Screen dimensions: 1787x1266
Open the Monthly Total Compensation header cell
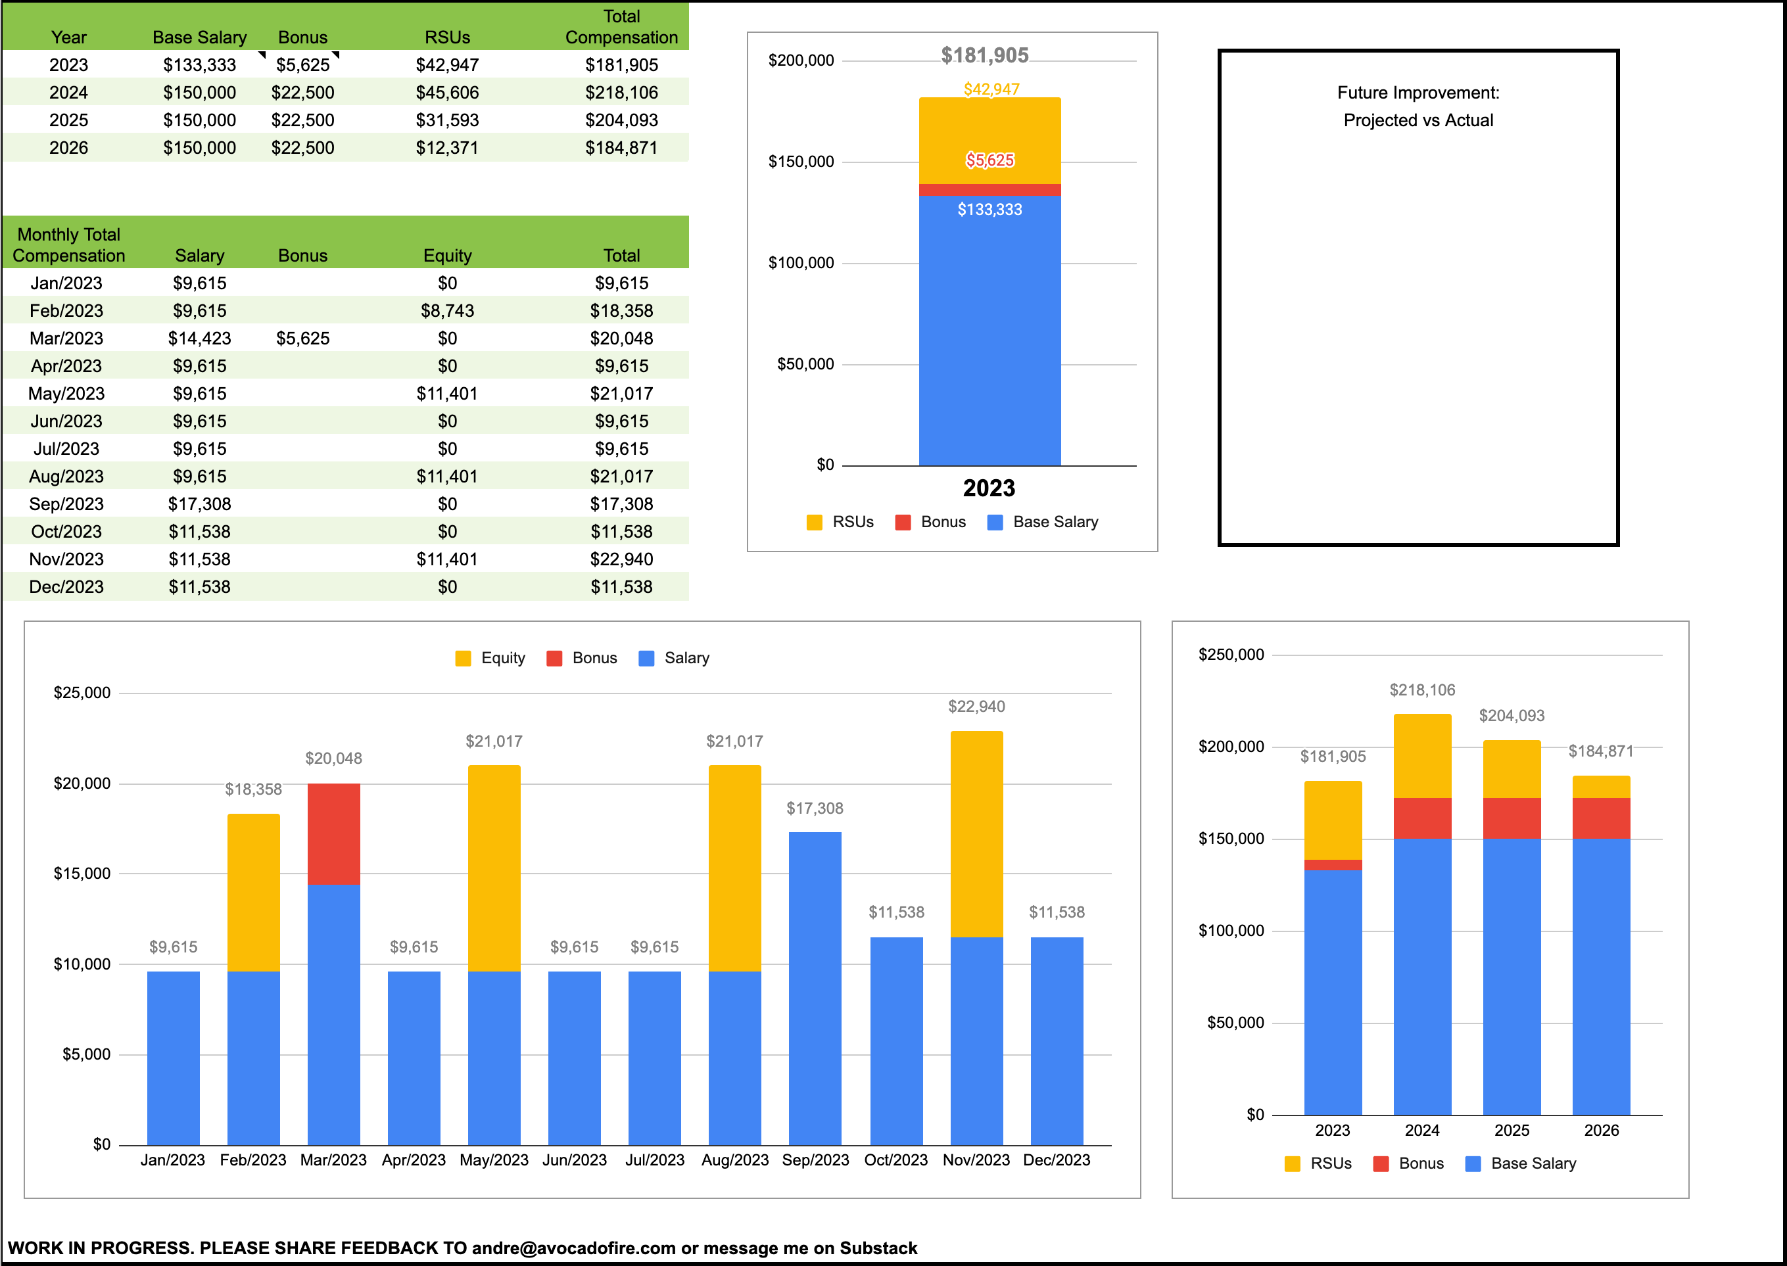click(72, 244)
